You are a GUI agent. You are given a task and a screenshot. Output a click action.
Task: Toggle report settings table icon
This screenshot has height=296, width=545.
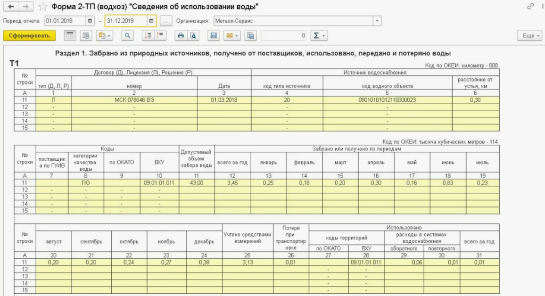point(70,35)
